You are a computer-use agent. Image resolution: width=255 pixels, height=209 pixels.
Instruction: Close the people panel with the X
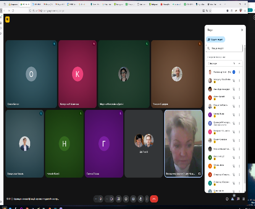(242, 30)
